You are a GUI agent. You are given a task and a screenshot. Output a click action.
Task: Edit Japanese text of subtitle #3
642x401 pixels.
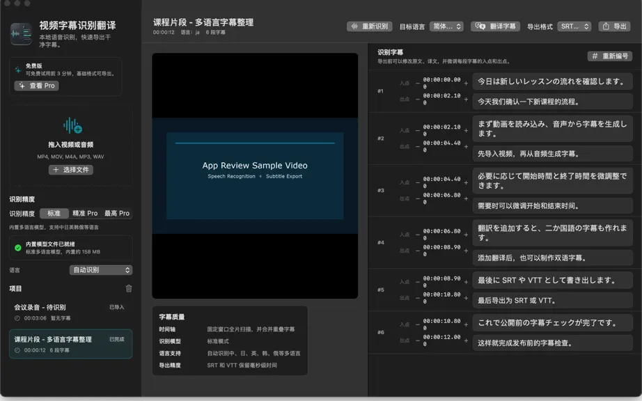point(552,180)
